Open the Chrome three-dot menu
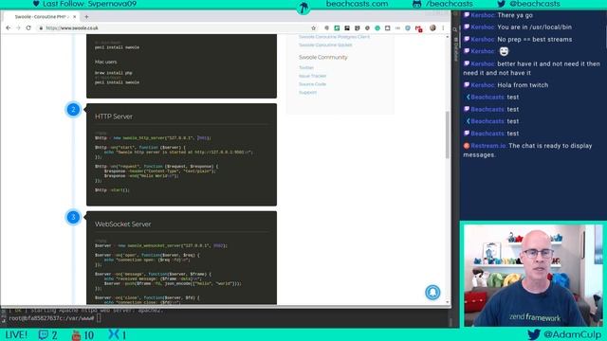 point(443,27)
